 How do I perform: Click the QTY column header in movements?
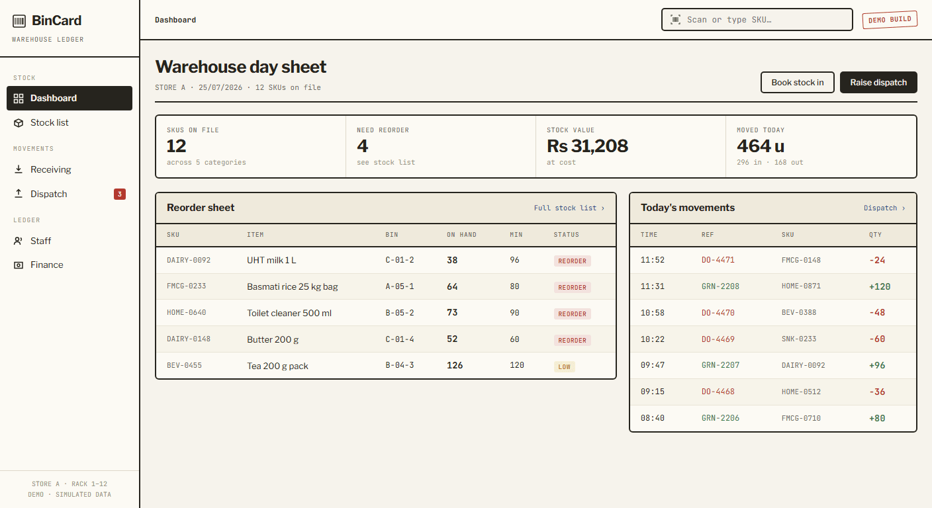point(875,235)
